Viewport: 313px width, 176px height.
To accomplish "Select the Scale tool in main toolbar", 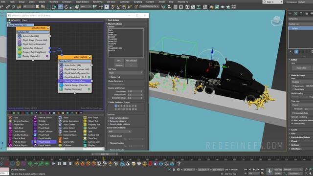I will pyautogui.click(x=71, y=7).
